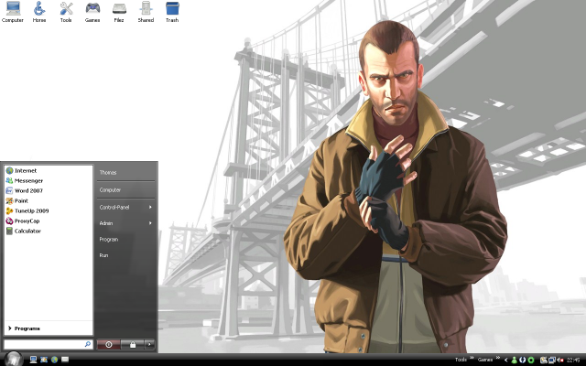Click the white mail quick launch icon
The image size is (586, 366).
[65, 360]
